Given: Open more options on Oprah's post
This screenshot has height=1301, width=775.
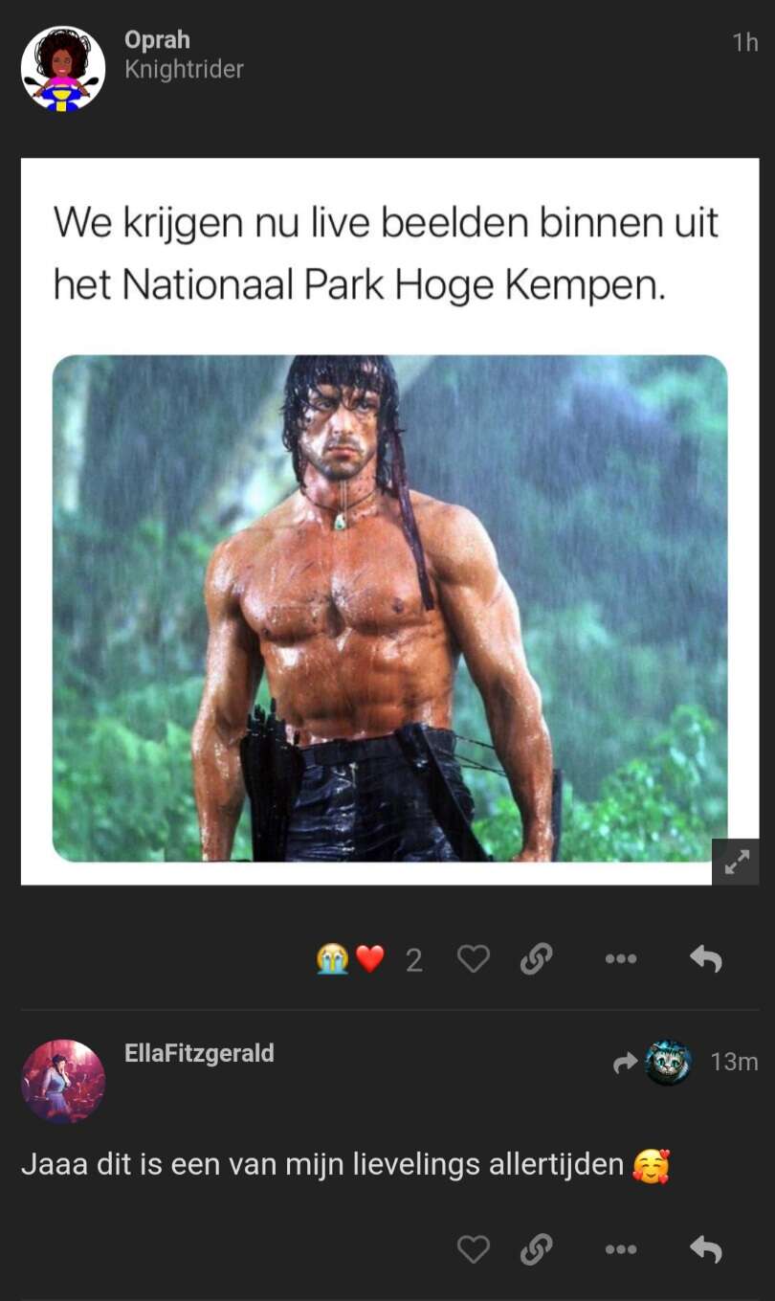Looking at the screenshot, I should (621, 959).
